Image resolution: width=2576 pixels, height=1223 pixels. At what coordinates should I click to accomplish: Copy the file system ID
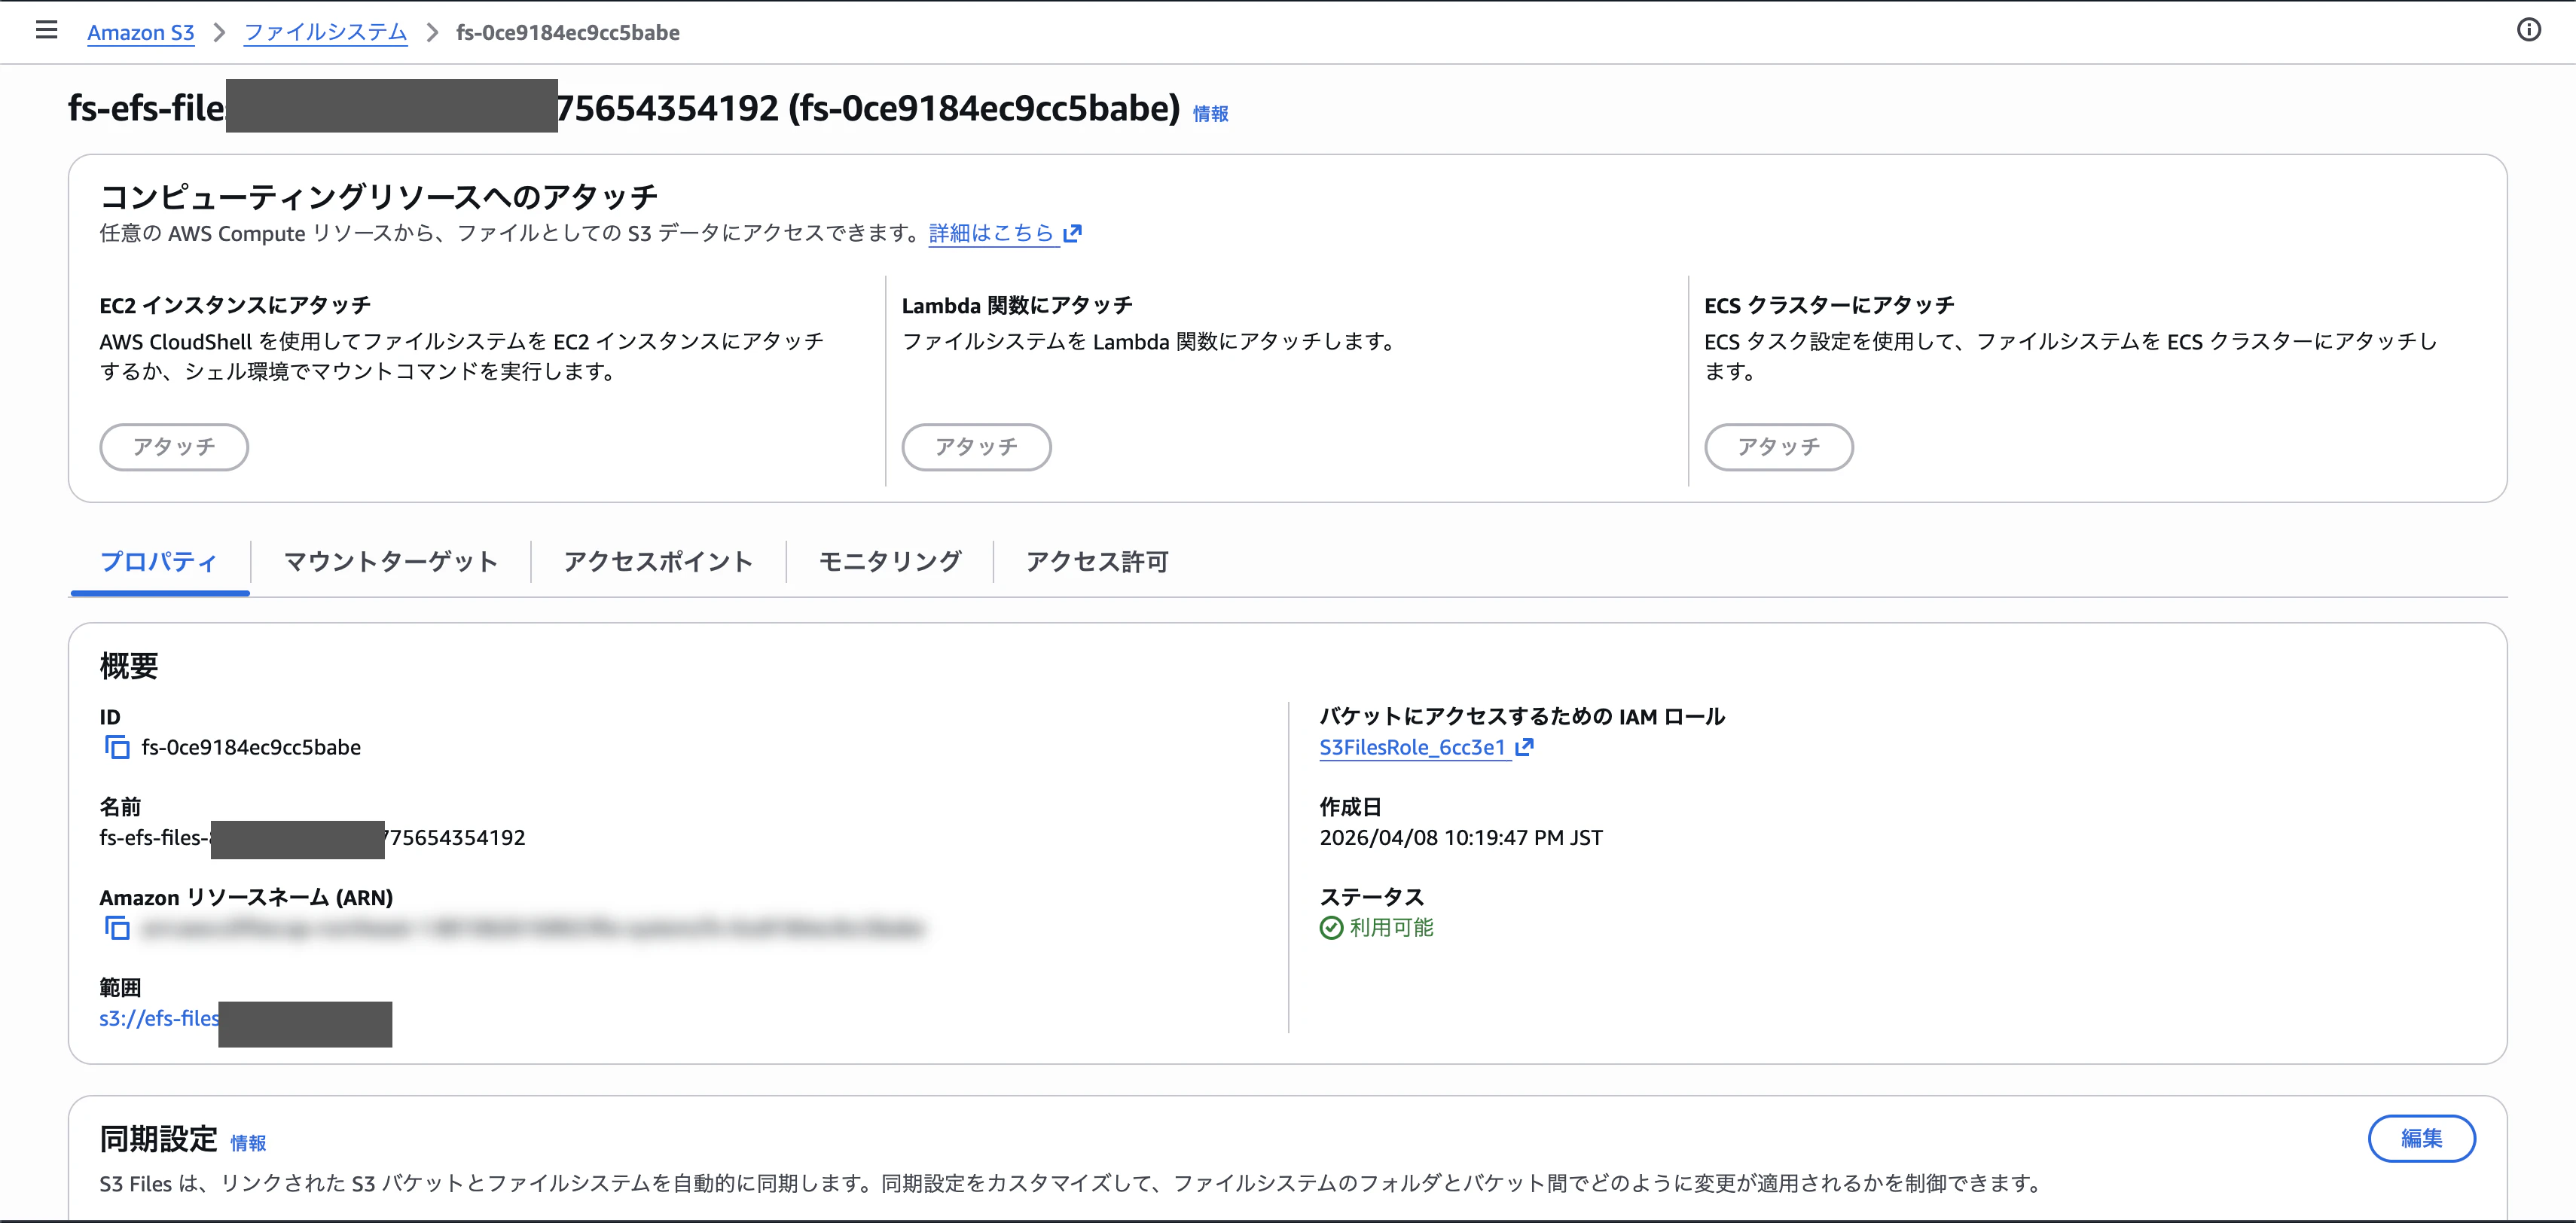(117, 747)
